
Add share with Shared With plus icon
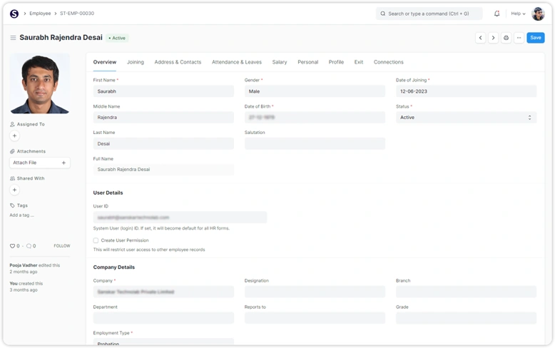[x=14, y=190]
